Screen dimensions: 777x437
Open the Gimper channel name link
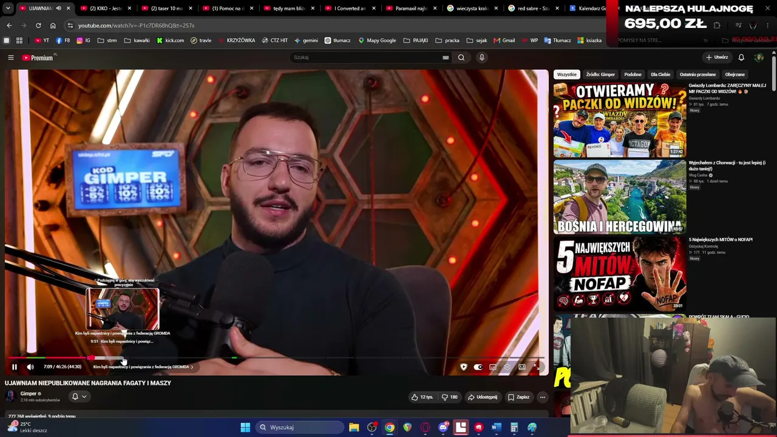click(29, 393)
